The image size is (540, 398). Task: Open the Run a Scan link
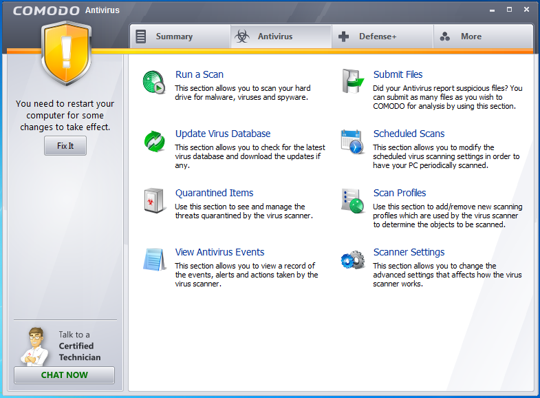(199, 74)
